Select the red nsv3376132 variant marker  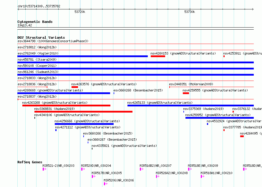(233, 112)
